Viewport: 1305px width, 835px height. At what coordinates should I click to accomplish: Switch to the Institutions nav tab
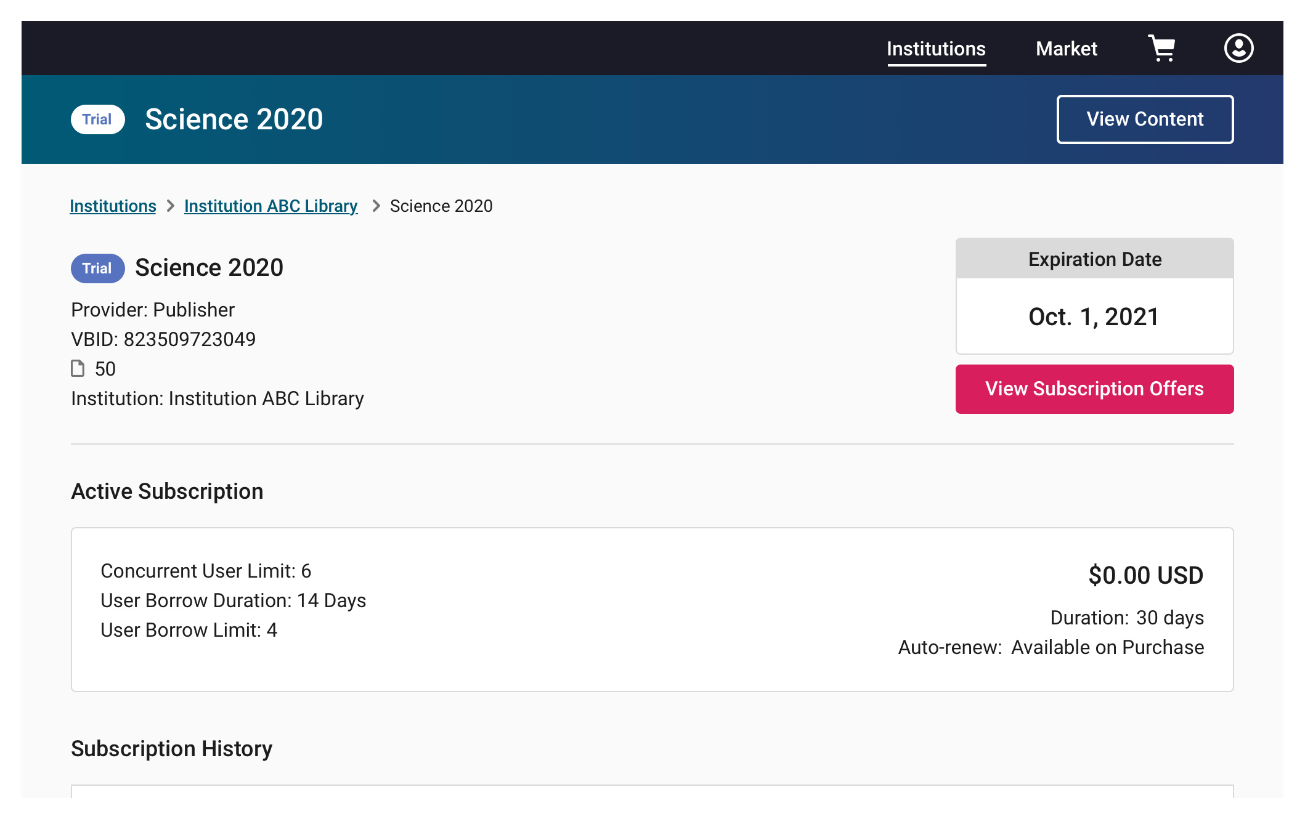936,49
